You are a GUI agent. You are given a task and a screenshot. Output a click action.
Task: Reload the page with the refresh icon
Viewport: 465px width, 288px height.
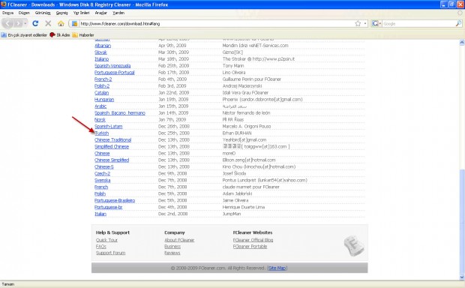coord(35,23)
